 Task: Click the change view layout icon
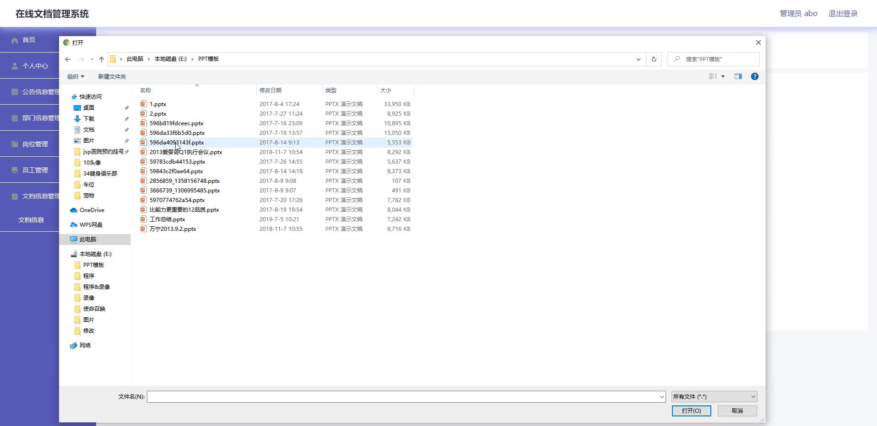pos(713,76)
